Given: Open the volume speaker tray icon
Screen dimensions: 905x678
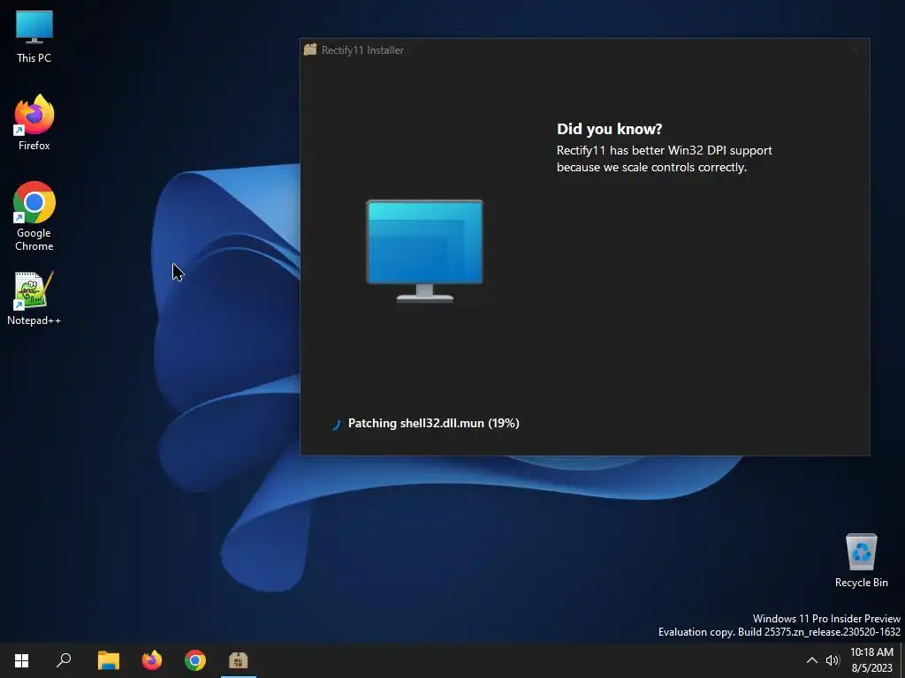Looking at the screenshot, I should pyautogui.click(x=833, y=660).
